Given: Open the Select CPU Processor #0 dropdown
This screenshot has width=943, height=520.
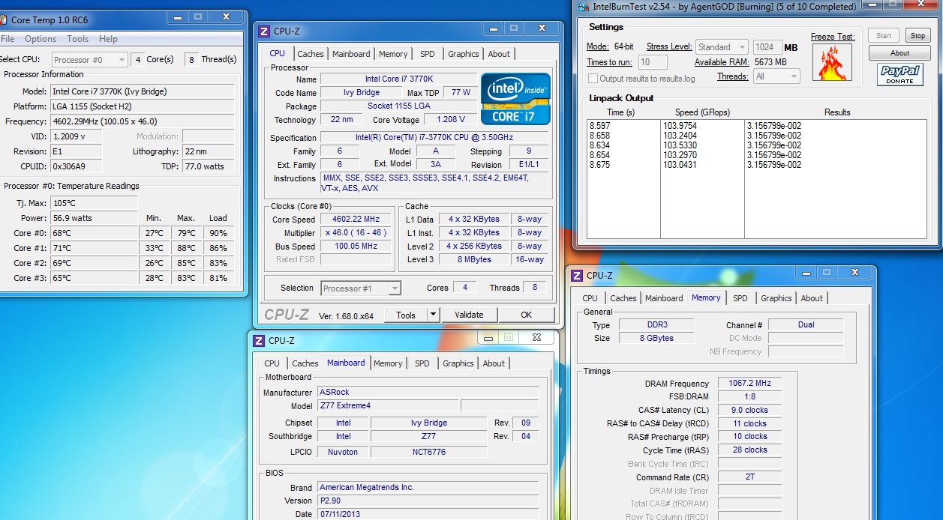Looking at the screenshot, I should tap(89, 60).
